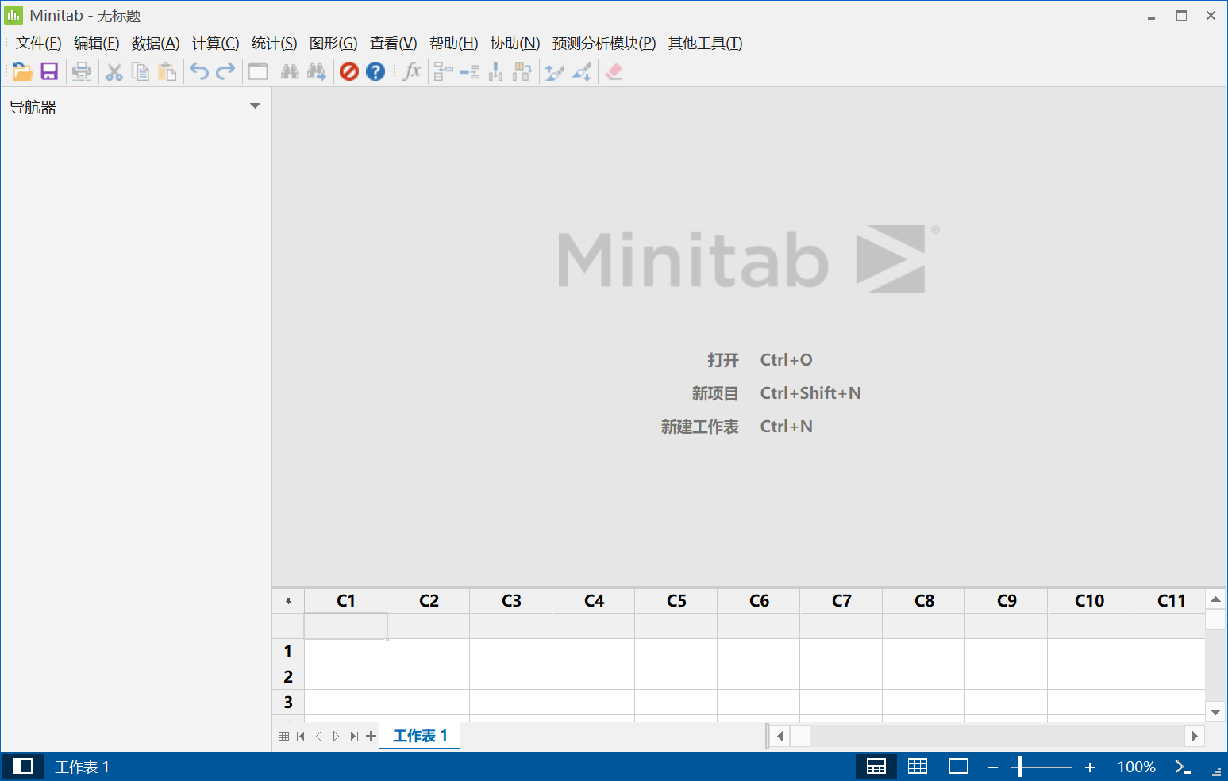Decrease zoom with minus button
Image resolution: width=1228 pixels, height=781 pixels.
[x=993, y=767]
